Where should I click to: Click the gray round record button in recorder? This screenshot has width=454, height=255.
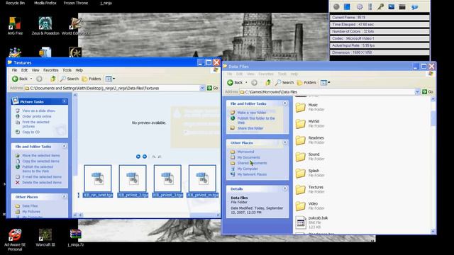click(x=336, y=6)
